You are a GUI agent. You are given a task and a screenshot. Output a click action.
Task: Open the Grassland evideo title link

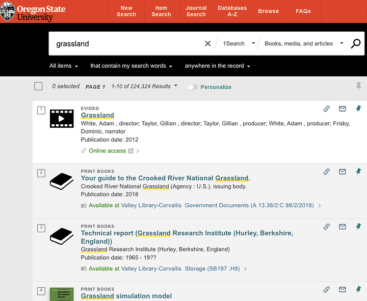coord(97,115)
